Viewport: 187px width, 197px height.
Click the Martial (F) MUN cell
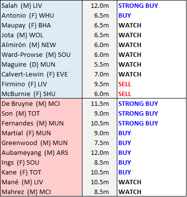click(41, 133)
